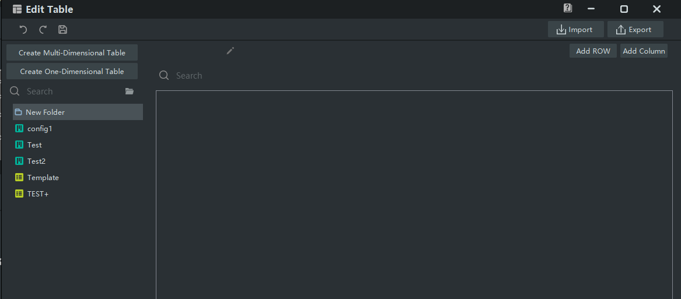Screen dimensions: 681x299
Task: Click Create One-Dimensional Table
Action: (72, 72)
